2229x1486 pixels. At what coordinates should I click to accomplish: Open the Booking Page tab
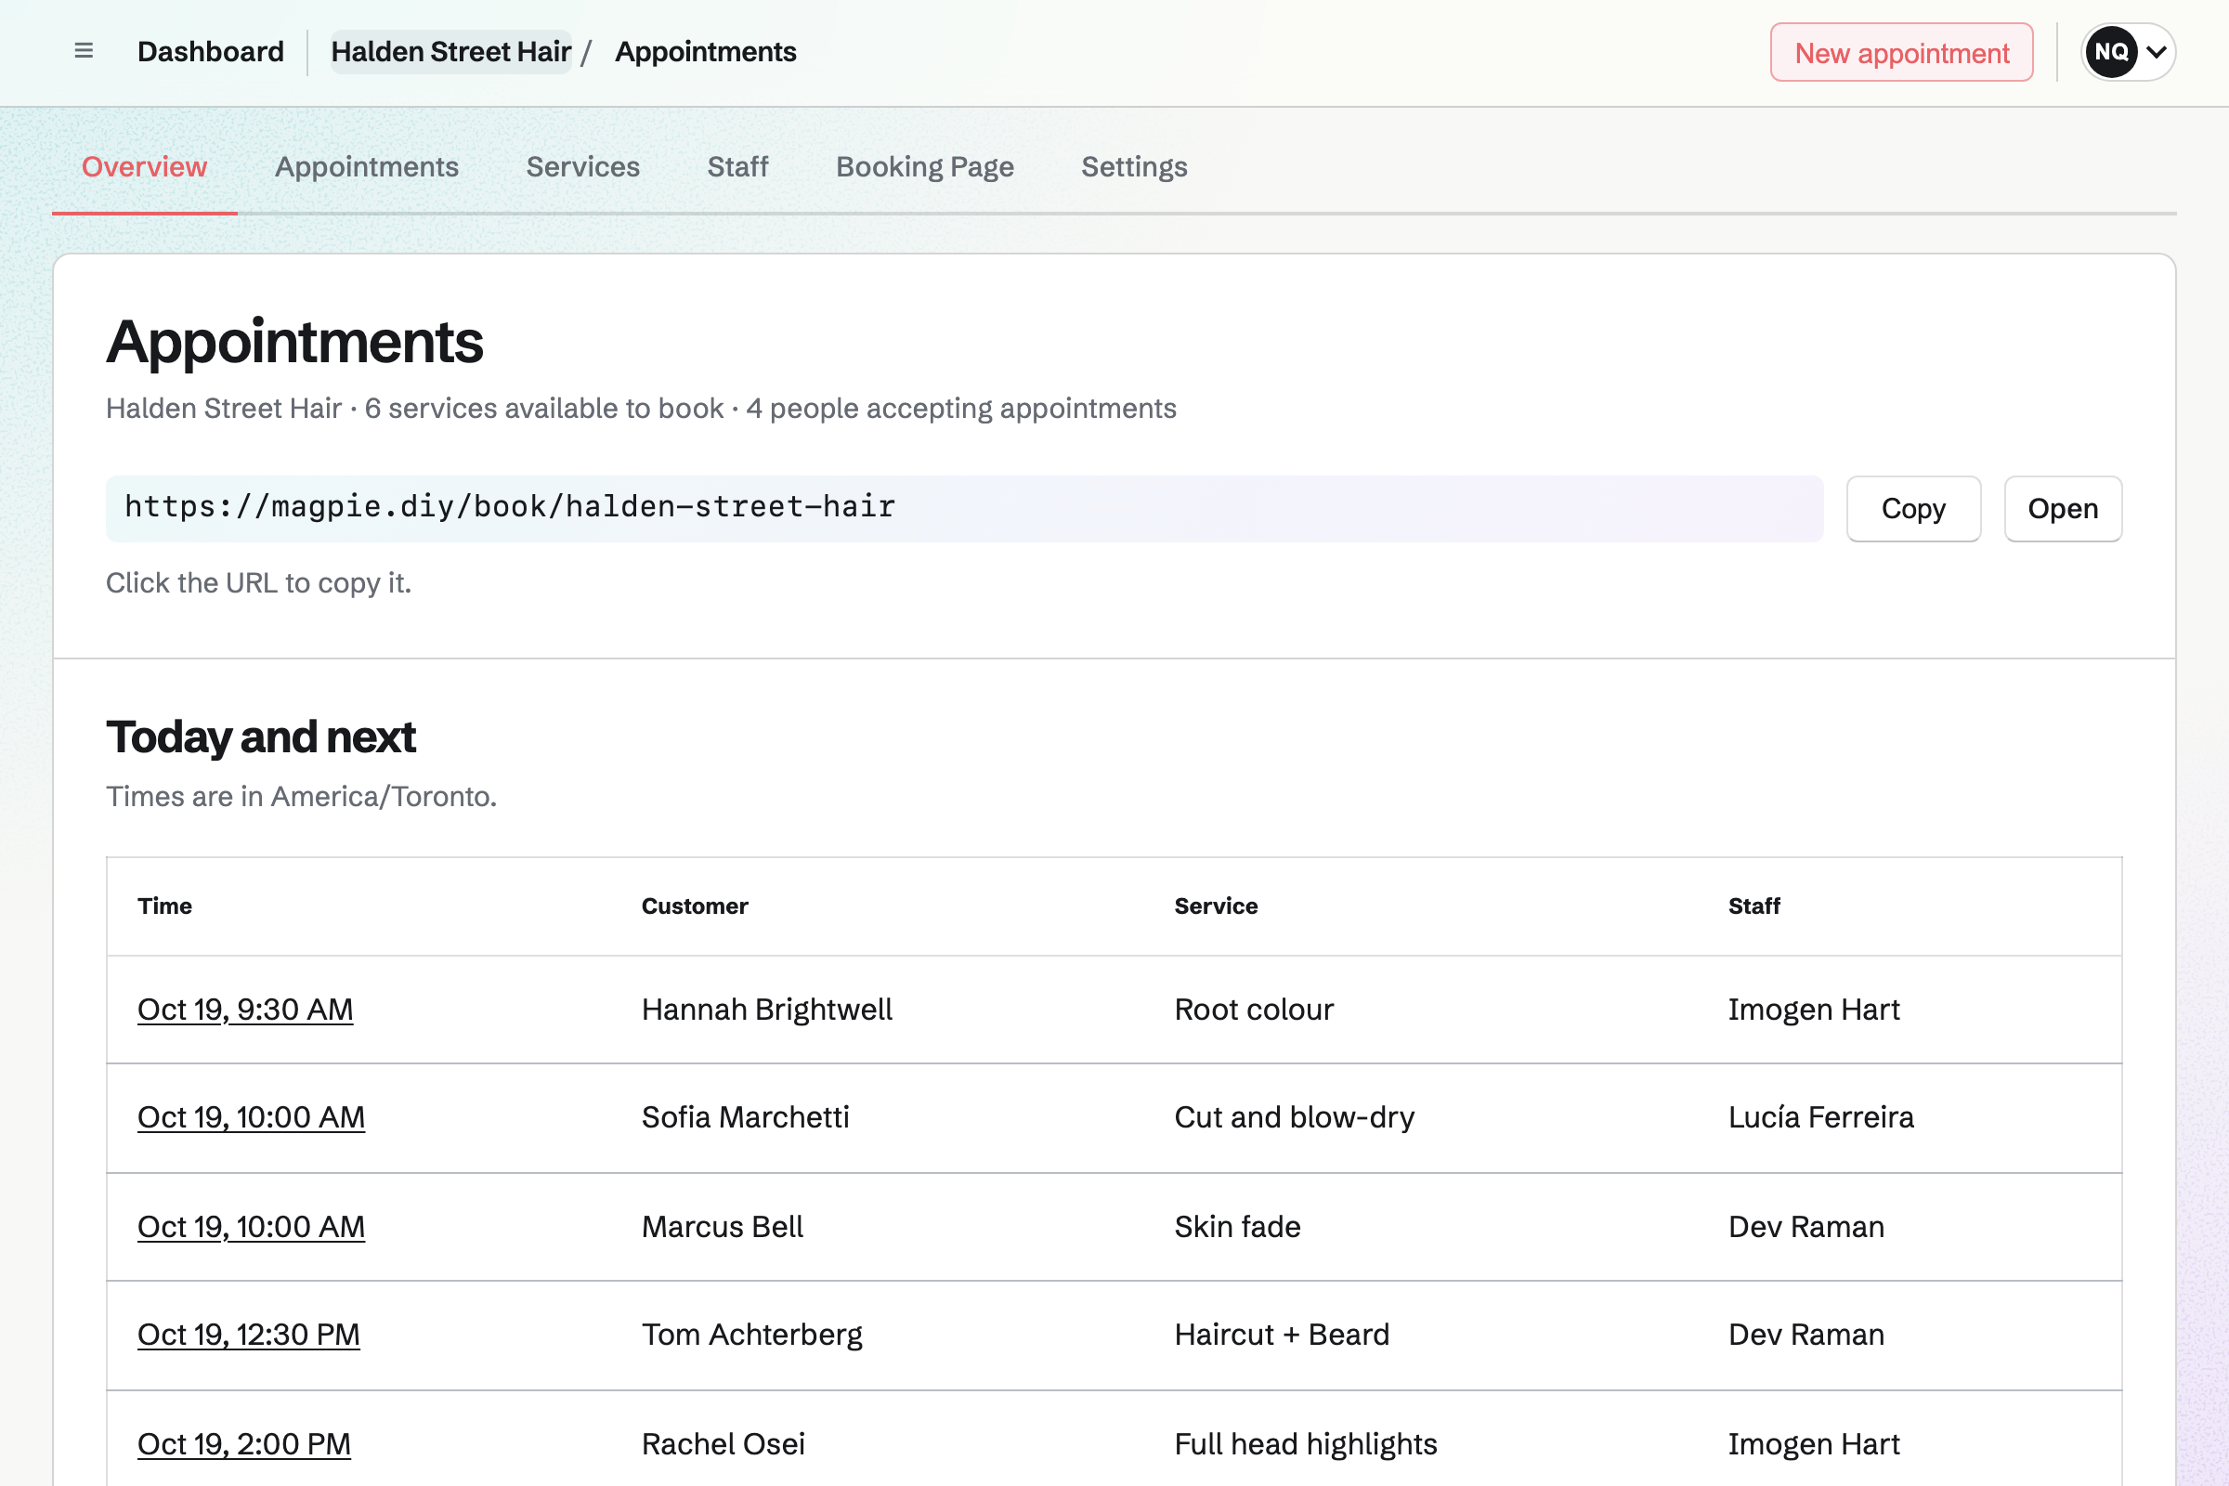click(925, 167)
